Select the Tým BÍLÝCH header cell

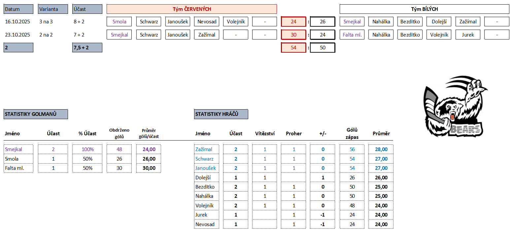pos(424,9)
